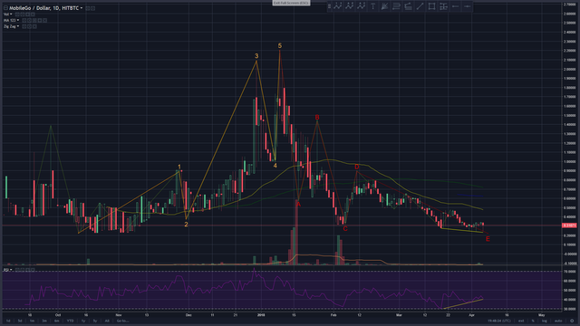Show All data range

coord(107,321)
